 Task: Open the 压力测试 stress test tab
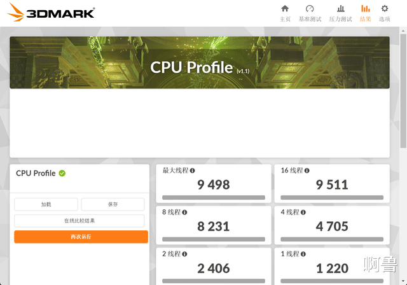340,13
